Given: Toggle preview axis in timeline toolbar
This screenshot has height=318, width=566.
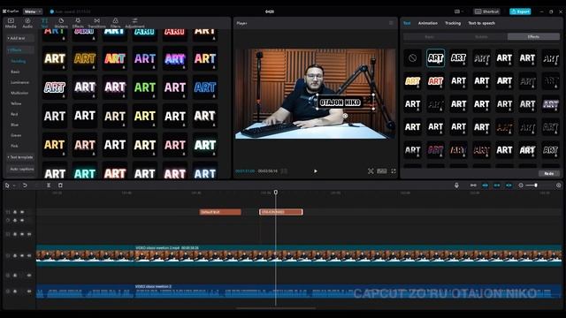Looking at the screenshot, I should [509, 185].
